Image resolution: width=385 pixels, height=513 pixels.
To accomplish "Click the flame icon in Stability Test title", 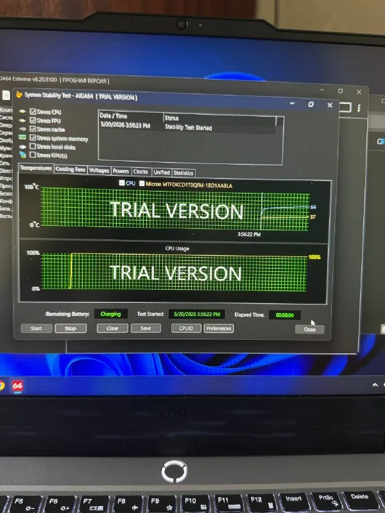I will pyautogui.click(x=19, y=94).
